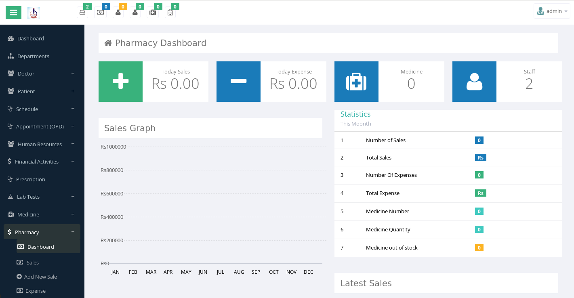
Task: Open the header user icon with green badge
Action: pyautogui.click(x=135, y=12)
